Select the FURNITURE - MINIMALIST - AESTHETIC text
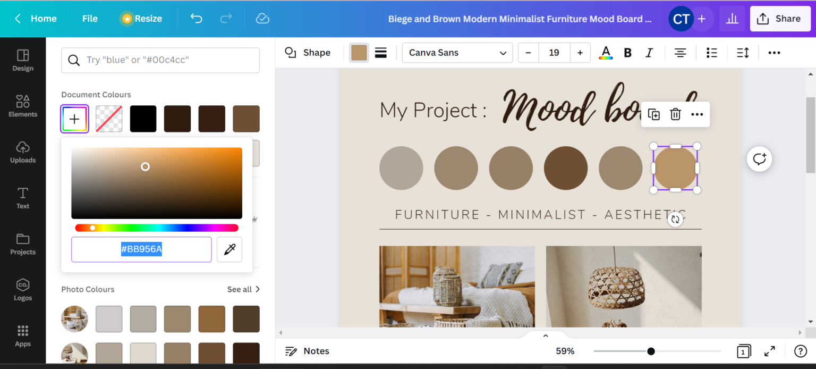Viewport: 816px width, 369px height. (x=540, y=214)
